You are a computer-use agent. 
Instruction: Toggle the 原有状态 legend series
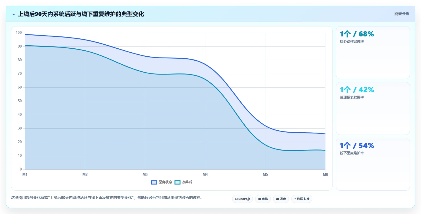162,182
